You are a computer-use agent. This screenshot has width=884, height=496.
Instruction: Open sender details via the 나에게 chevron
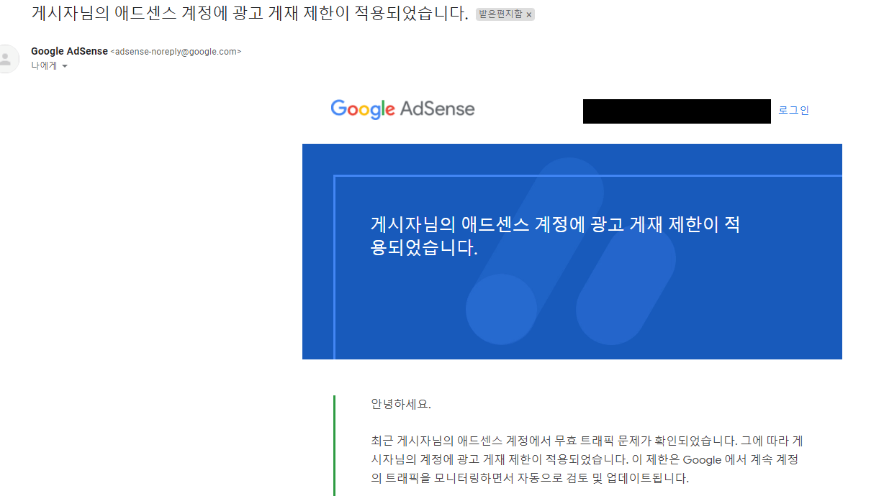click(65, 65)
